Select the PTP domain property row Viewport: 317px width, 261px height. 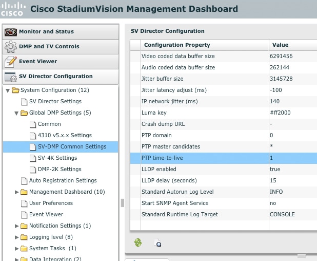224,136
